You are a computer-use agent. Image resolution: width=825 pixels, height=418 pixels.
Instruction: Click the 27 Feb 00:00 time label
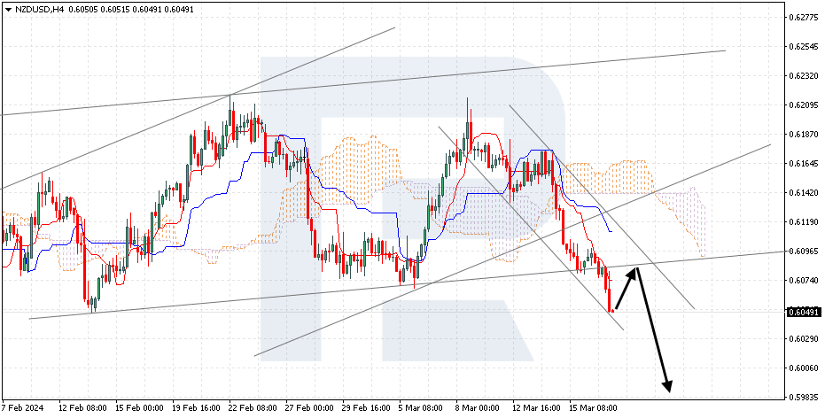[x=309, y=407]
